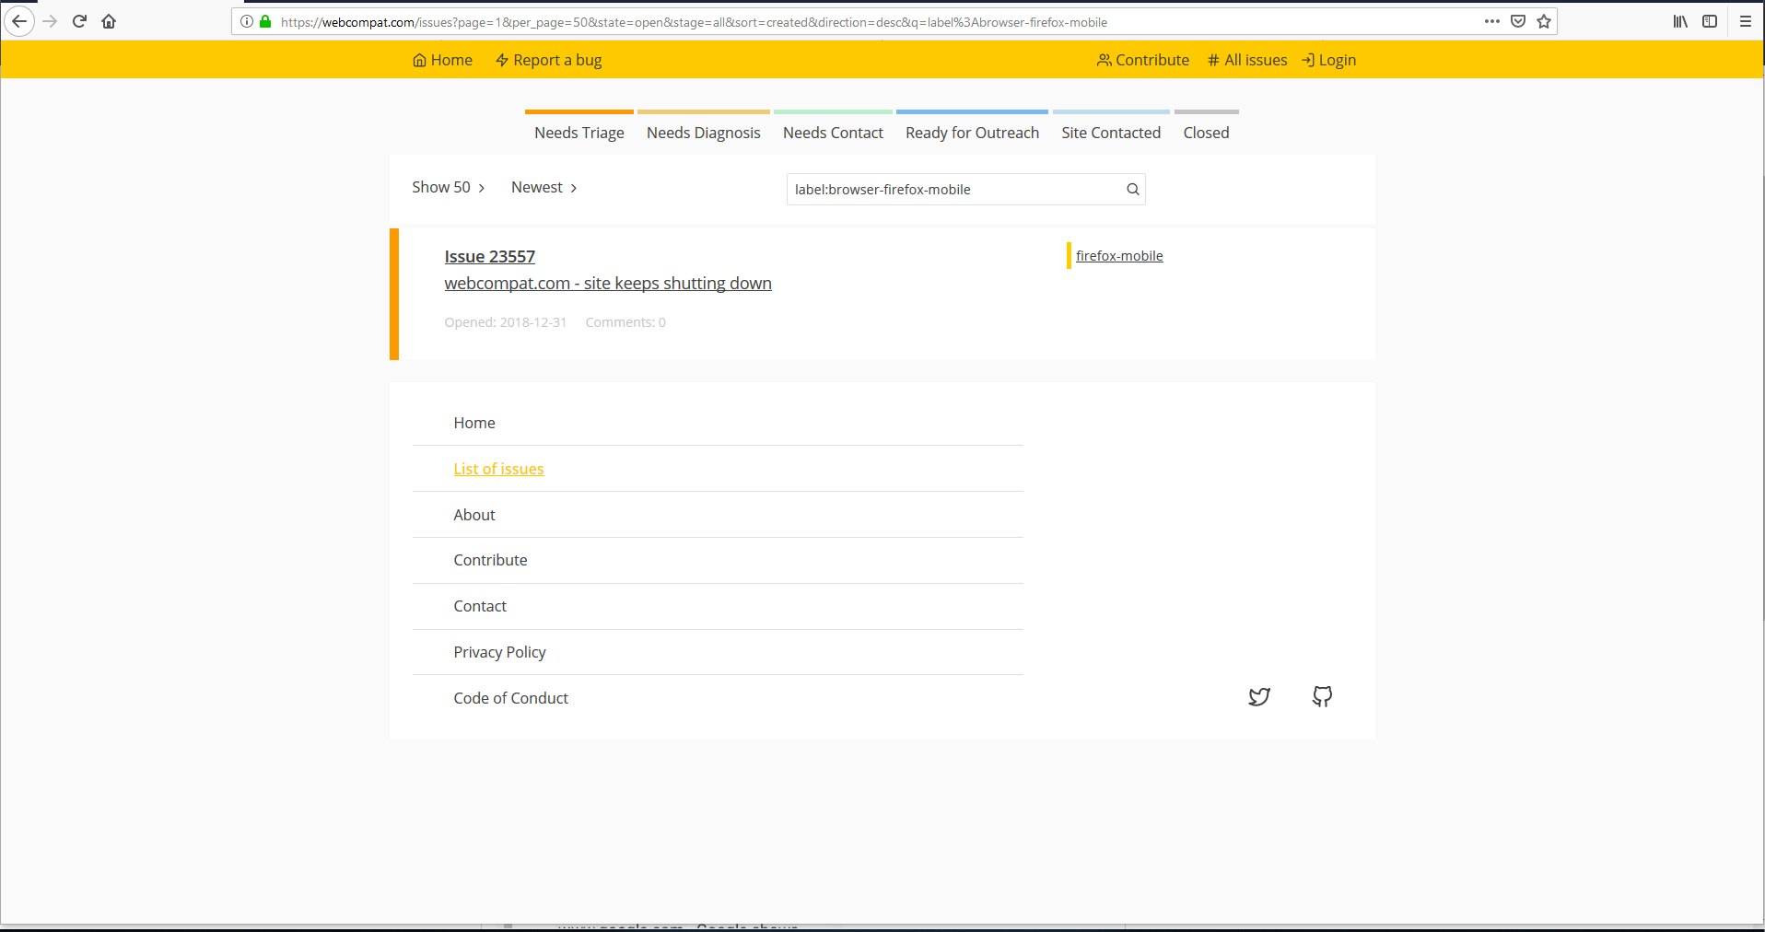This screenshot has width=1765, height=932.
Task: Click the Login icon in the header
Action: 1309,60
